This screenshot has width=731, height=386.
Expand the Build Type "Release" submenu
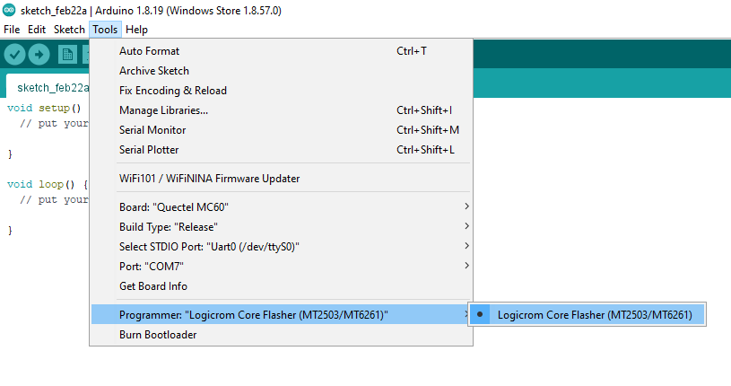click(x=282, y=227)
